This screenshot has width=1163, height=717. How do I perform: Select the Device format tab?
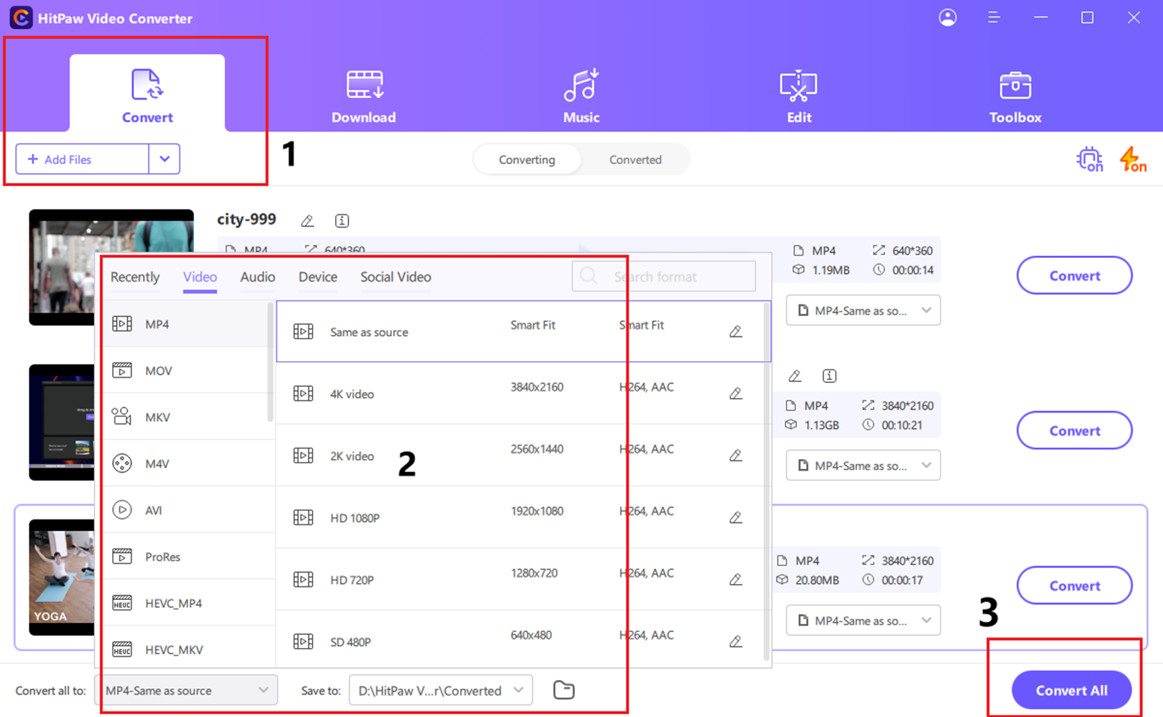coord(318,277)
